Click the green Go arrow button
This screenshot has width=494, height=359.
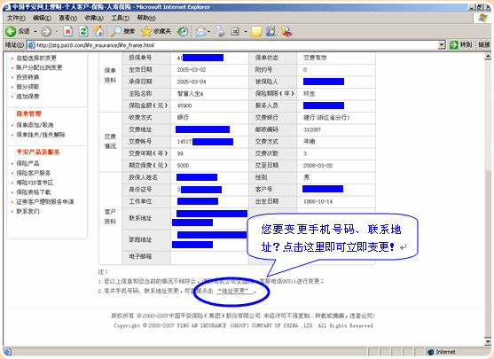point(454,45)
